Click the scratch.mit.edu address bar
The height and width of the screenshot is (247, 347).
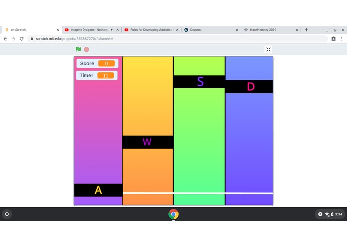pos(177,39)
